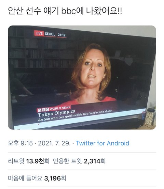Image resolution: width=164 pixels, height=189 pixels.
Task: Click the bold 13.9천 retweet number
Action: tap(35, 161)
